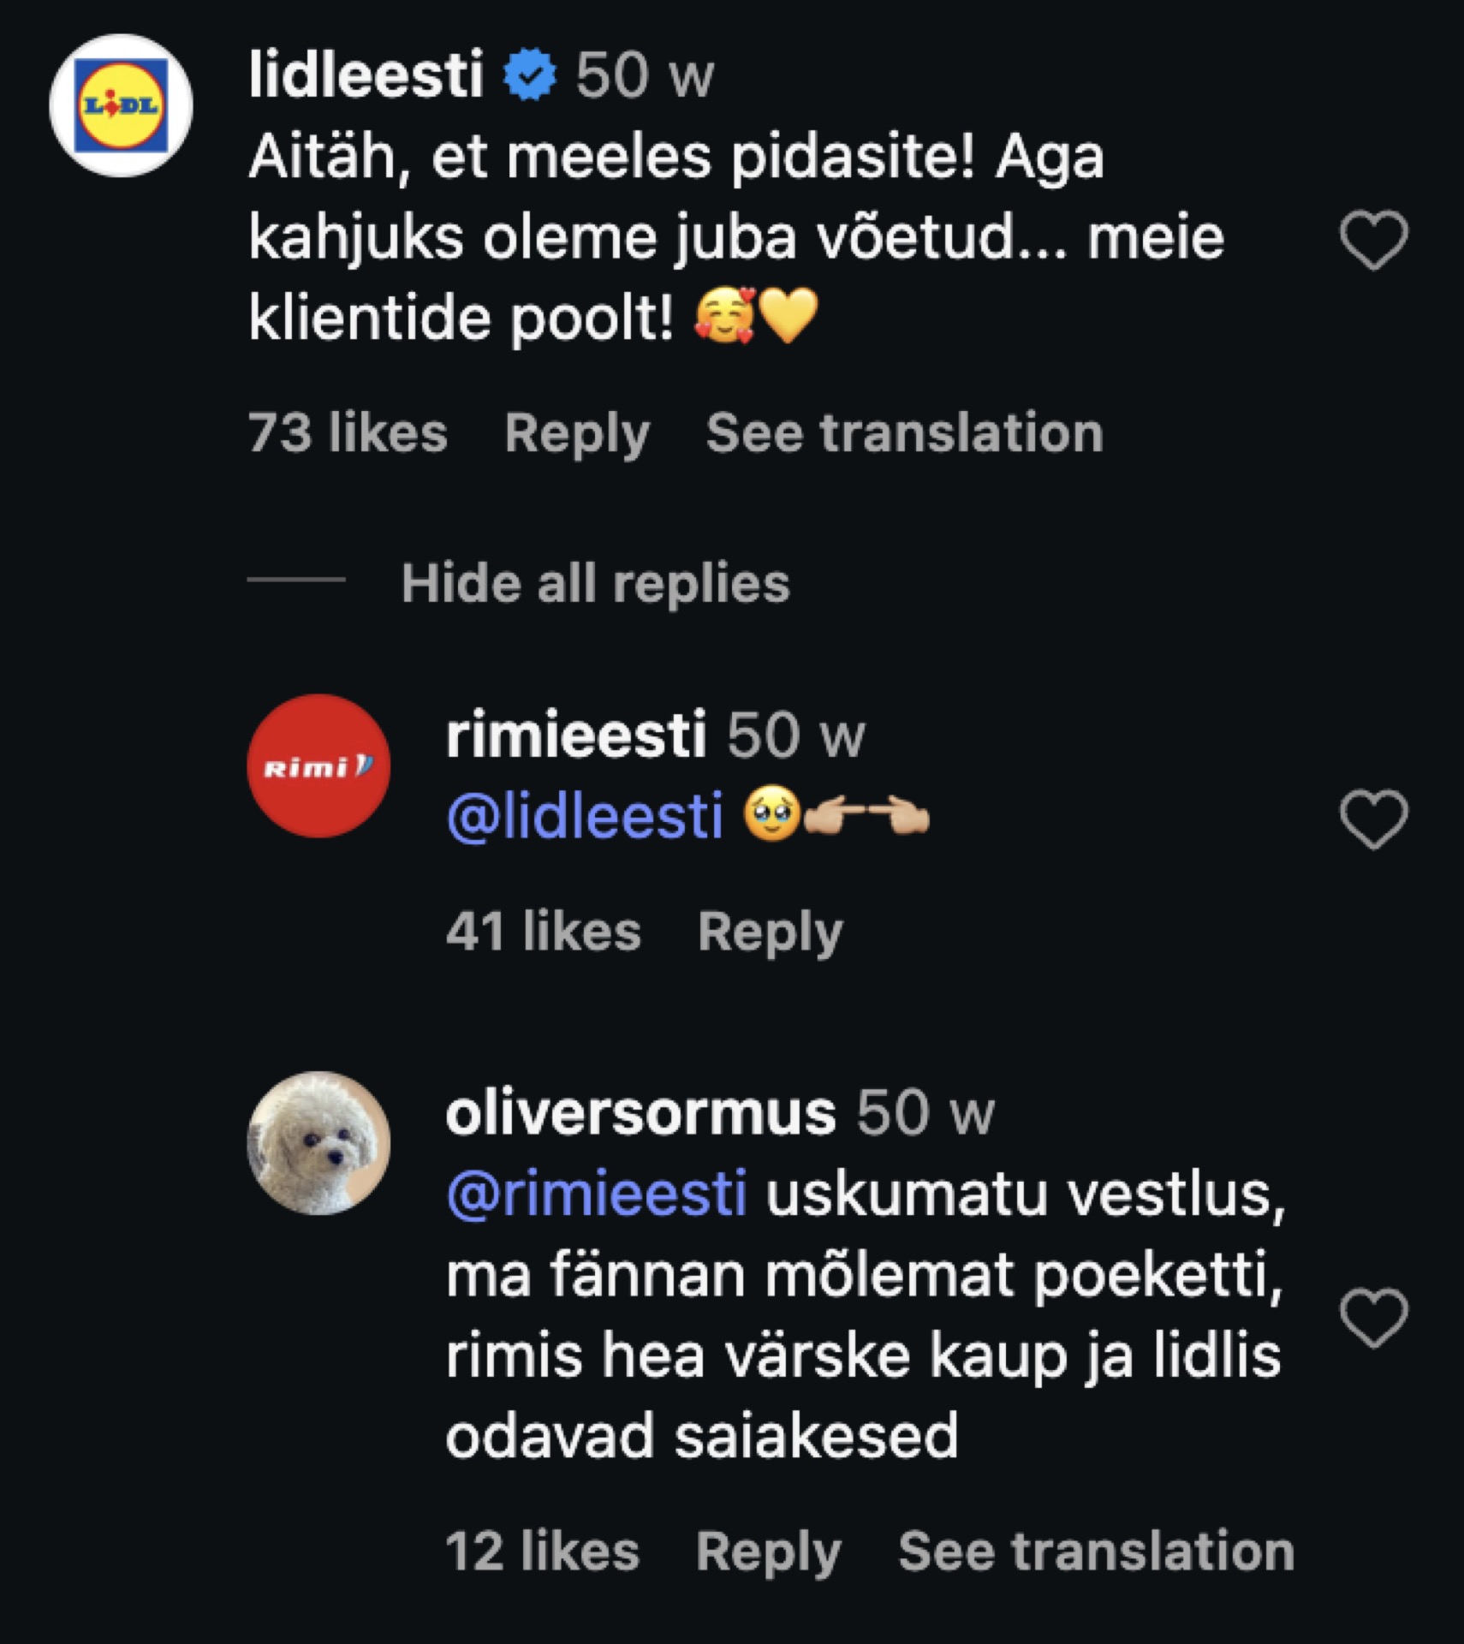Click the blue verified badge on lidleesti
The height and width of the screenshot is (1644, 1464).
[x=530, y=75]
